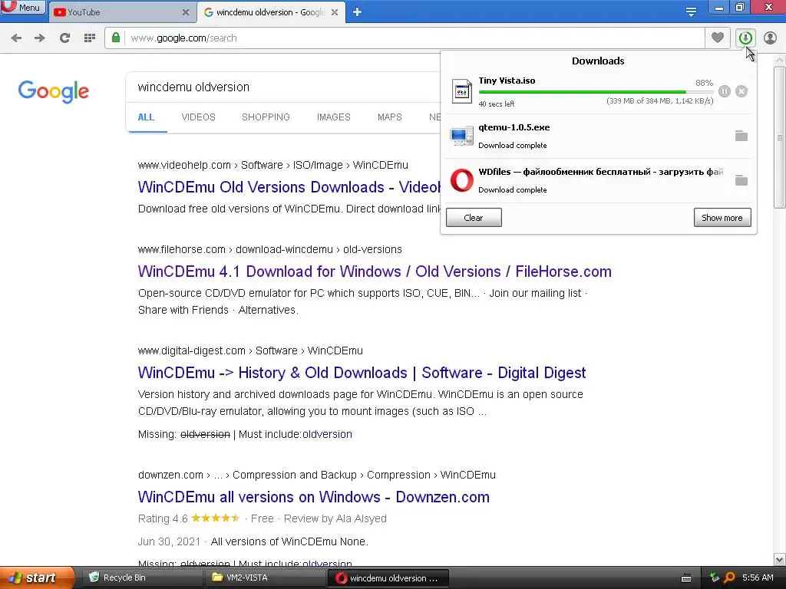Open WinCDEmu History & Old Downloads link
The image size is (786, 589).
pyautogui.click(x=362, y=373)
